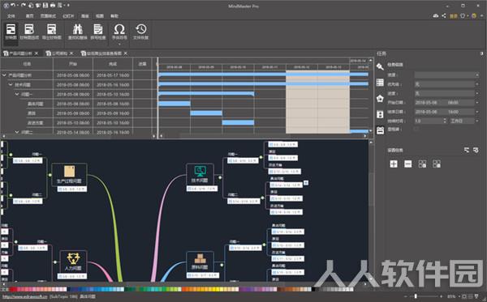
Task: Click the remove task minus button
Action: pyautogui.click(x=407, y=164)
